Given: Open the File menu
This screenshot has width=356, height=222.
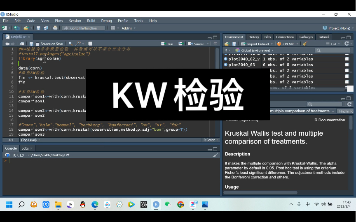Looking at the screenshot, I should point(6,21).
